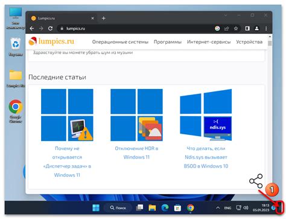Open volume control in the tray
The image size is (286, 219).
[246, 208]
